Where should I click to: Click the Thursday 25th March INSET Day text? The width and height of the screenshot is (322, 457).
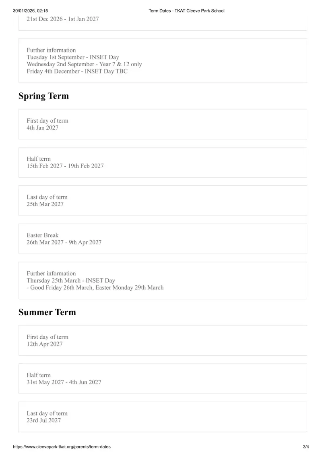[71, 281]
